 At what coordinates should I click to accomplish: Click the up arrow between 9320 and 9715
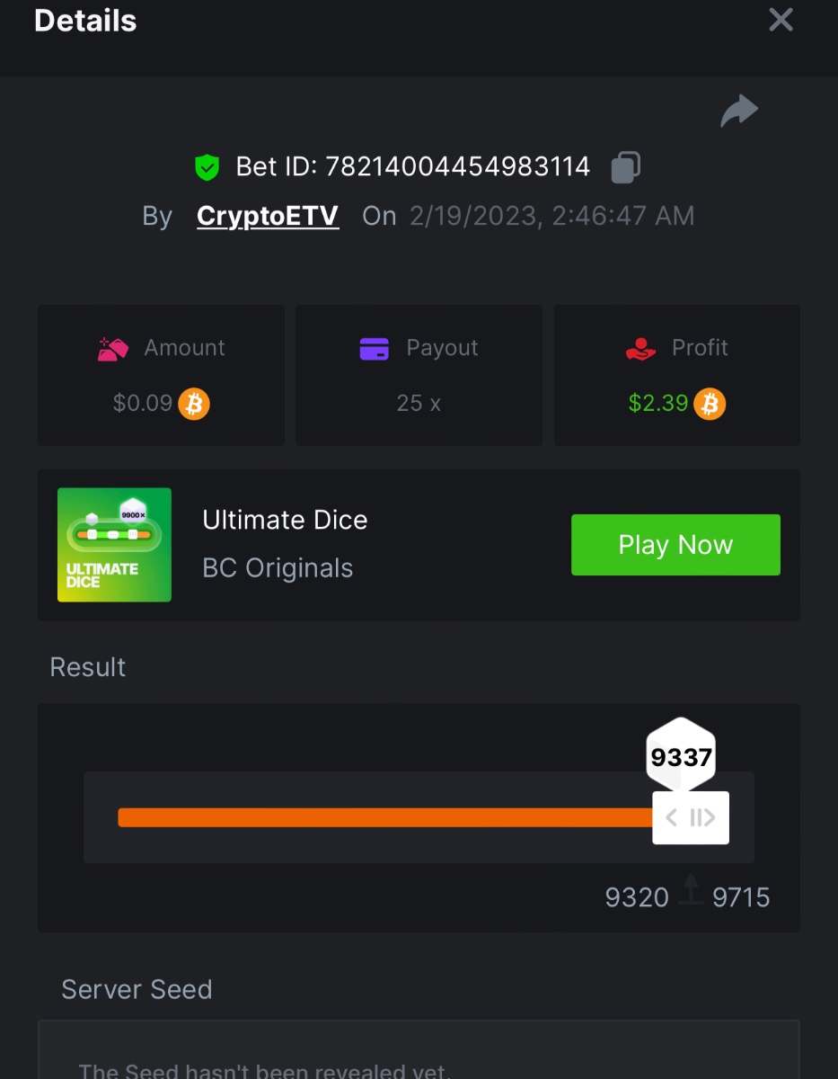tap(691, 890)
